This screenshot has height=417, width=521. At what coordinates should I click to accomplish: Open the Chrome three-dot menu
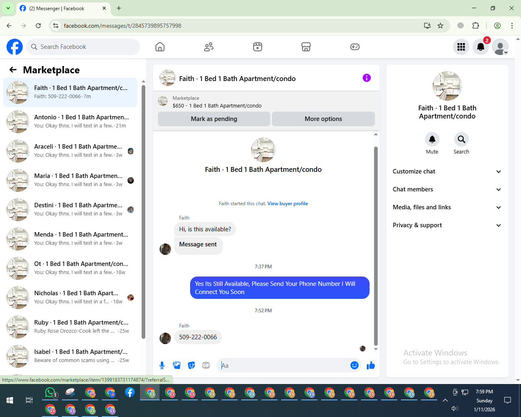coord(512,26)
